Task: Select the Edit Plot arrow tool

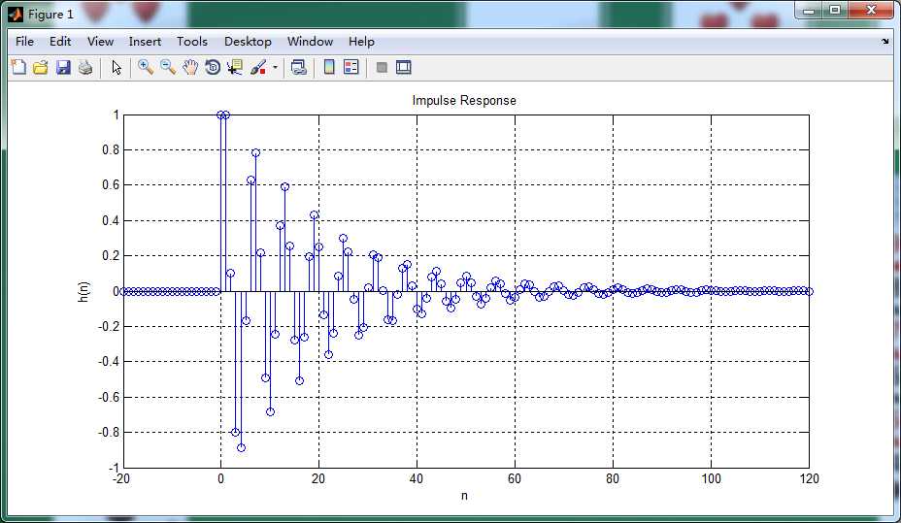Action: click(117, 67)
